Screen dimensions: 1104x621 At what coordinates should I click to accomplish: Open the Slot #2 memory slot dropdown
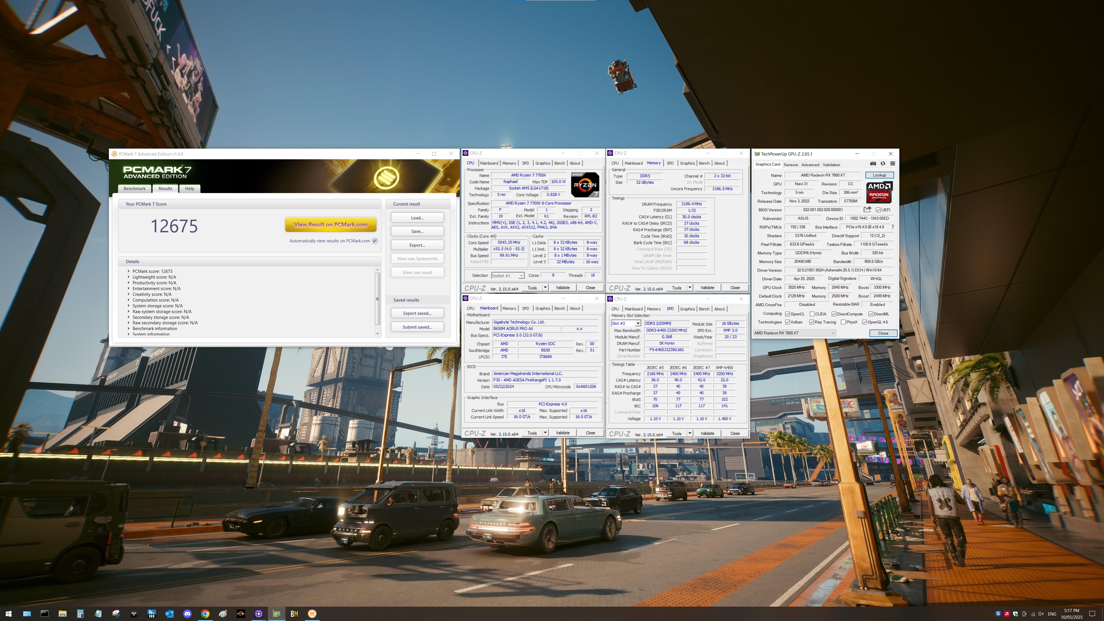click(626, 323)
